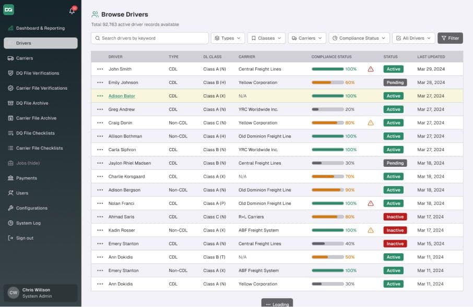473x307 pixels.
Task: Open Carrier File Checklists
Action: pyautogui.click(x=40, y=148)
